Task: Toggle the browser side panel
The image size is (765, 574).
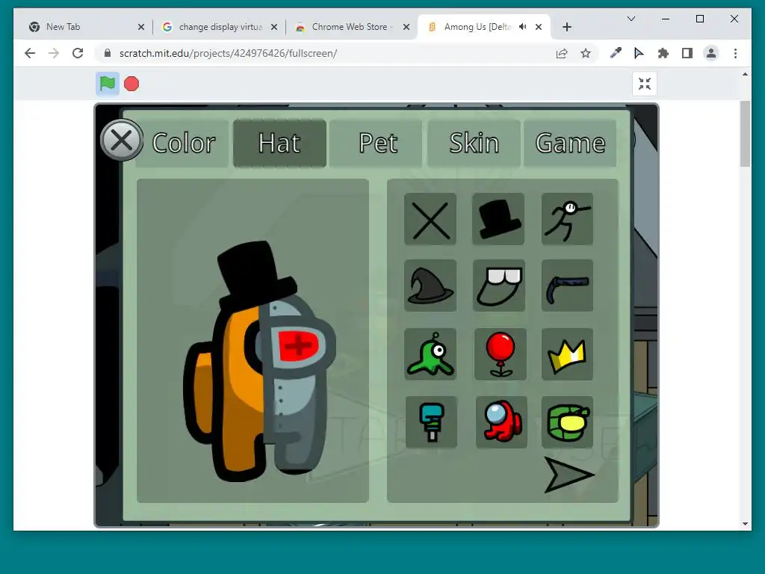Action: [687, 53]
